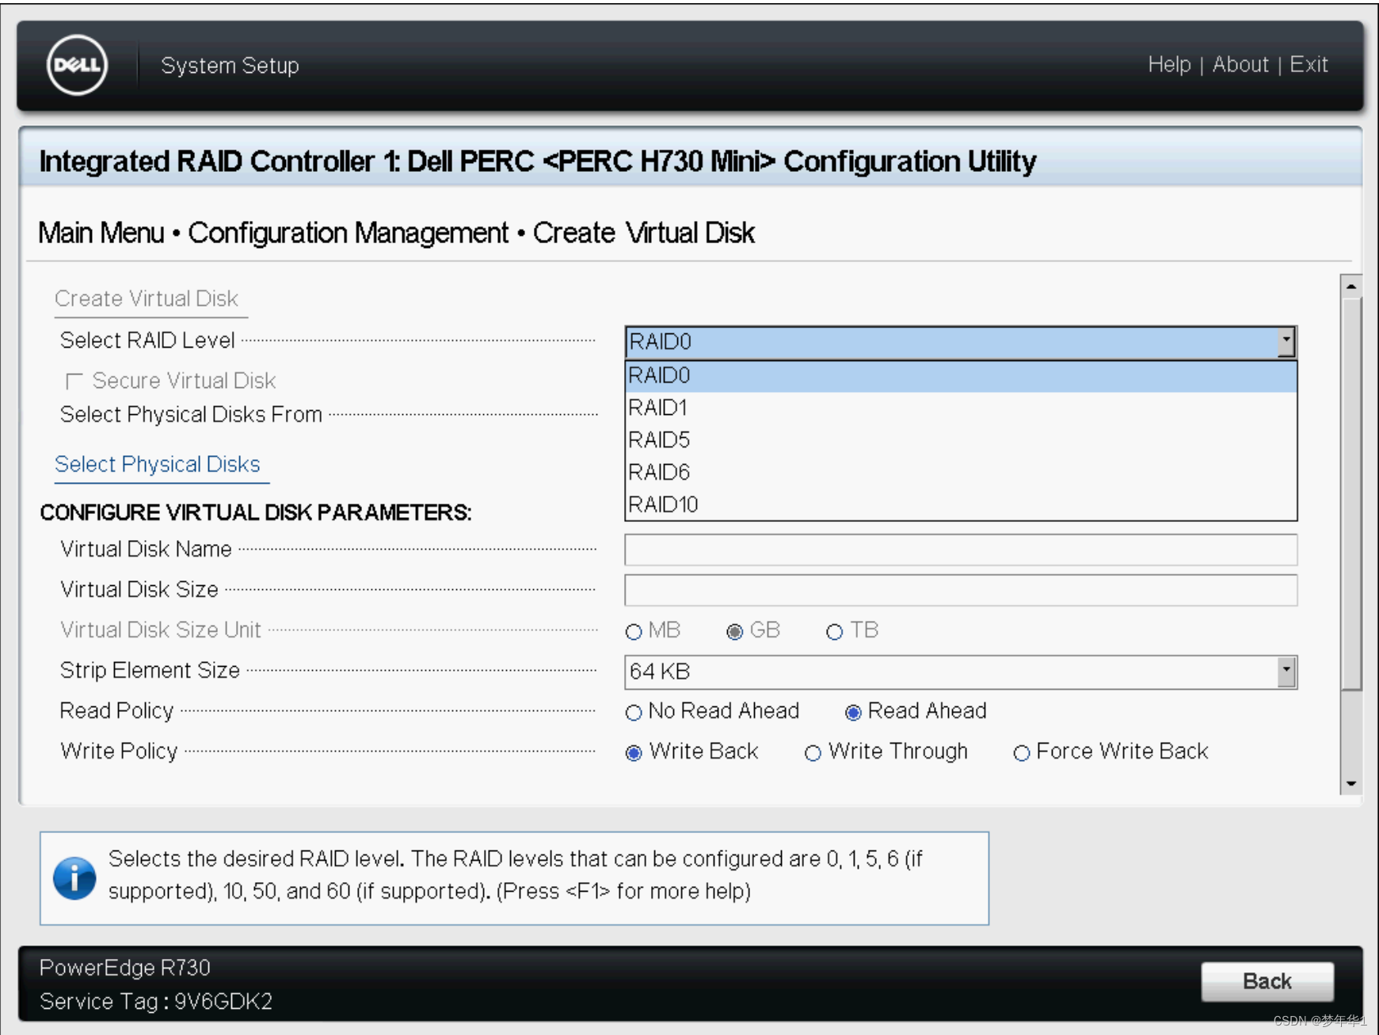1379x1035 pixels.
Task: Click the Write Policy label
Action: coord(119,752)
